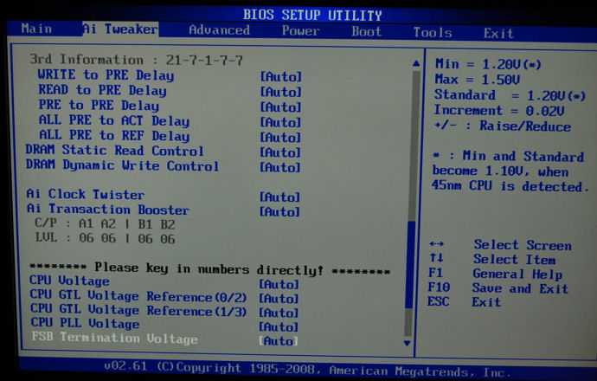The width and height of the screenshot is (597, 381).
Task: Select DRAM Dynamic Write Control
Action: point(122,165)
